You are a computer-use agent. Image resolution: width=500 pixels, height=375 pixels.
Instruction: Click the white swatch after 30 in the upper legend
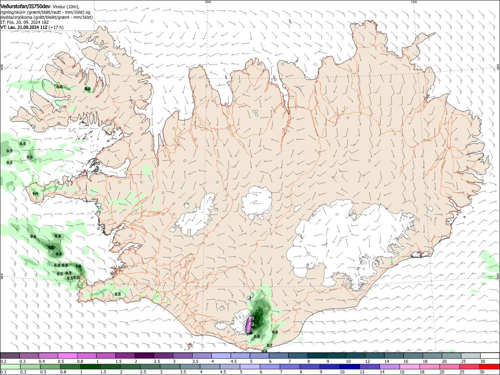[x=490, y=355]
